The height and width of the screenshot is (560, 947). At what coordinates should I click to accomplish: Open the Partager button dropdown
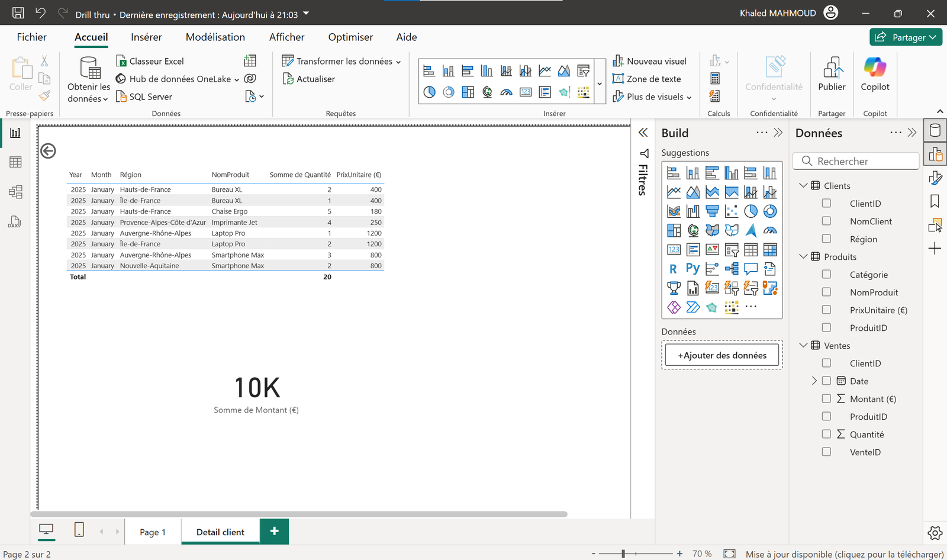(x=933, y=37)
